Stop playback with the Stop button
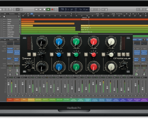 44,10
